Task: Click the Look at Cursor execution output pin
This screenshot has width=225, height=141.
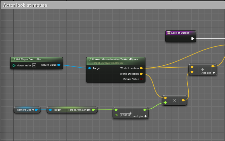Action: pos(193,39)
